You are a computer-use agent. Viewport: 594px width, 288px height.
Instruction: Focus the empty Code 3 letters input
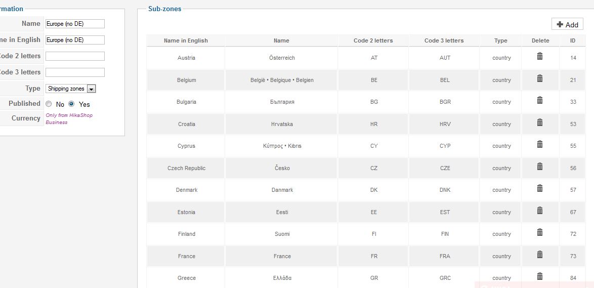point(75,72)
